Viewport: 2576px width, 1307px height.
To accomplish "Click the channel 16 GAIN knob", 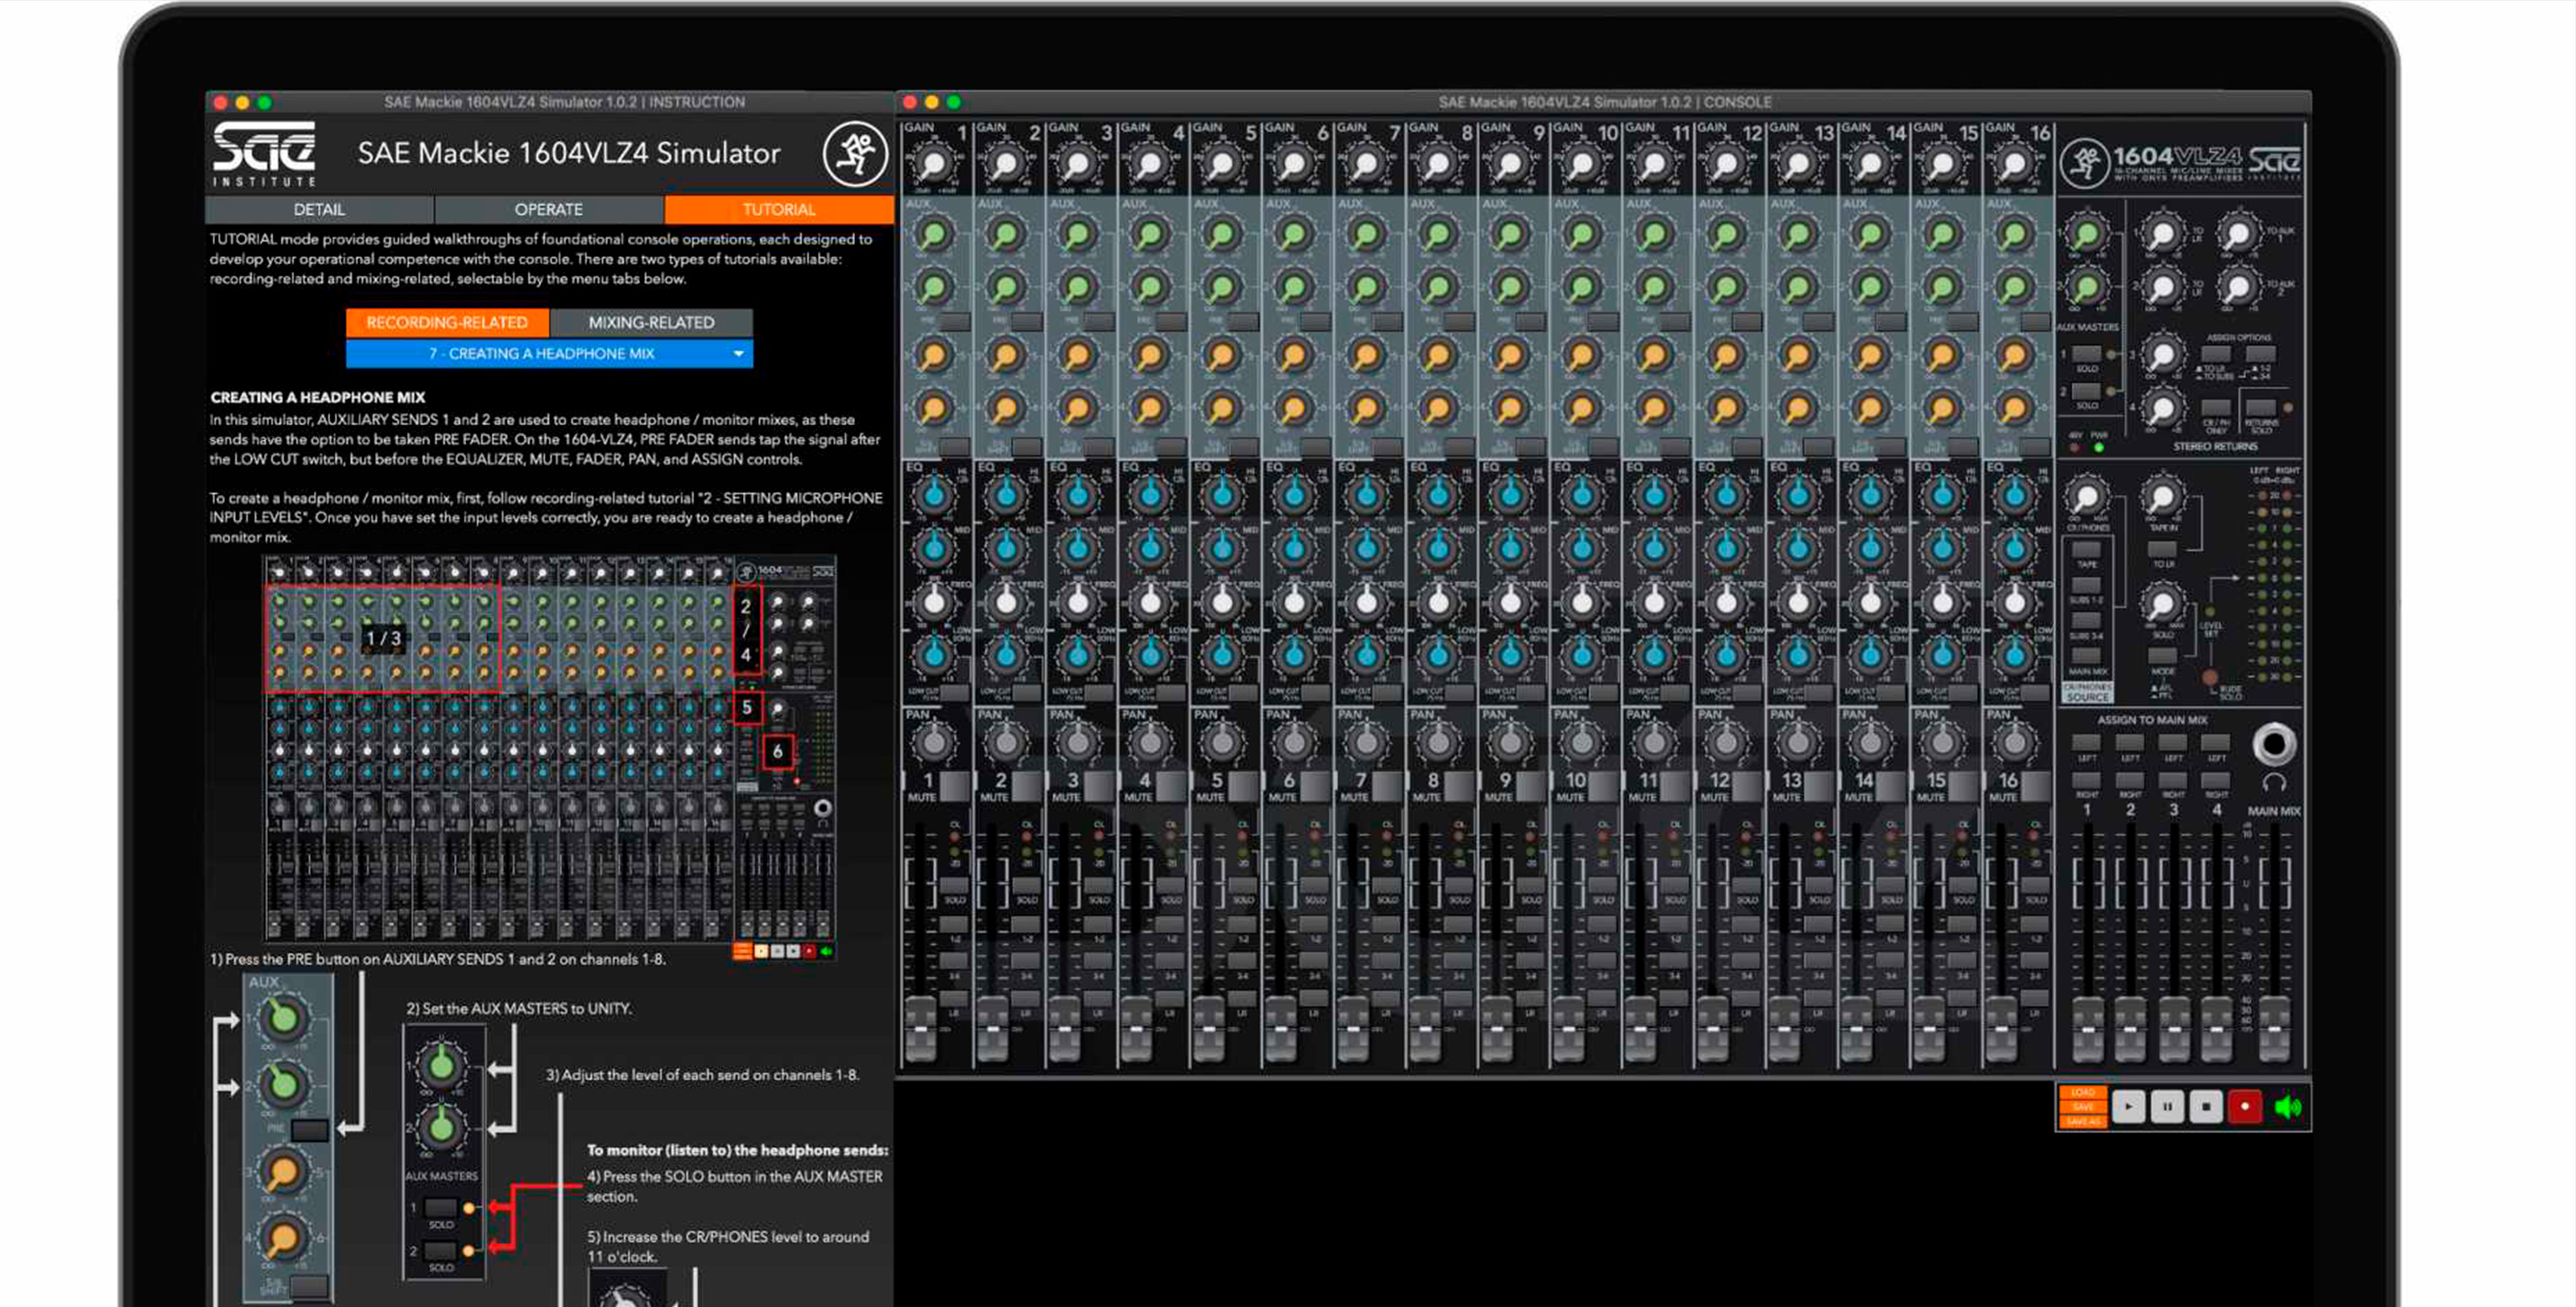I will [2015, 163].
